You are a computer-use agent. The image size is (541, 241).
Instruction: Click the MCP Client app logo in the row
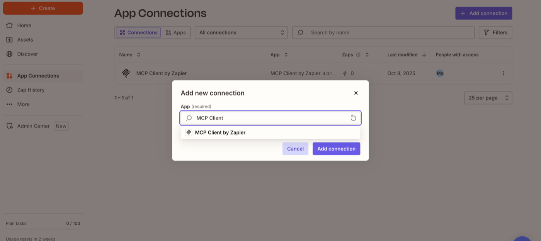click(x=125, y=73)
